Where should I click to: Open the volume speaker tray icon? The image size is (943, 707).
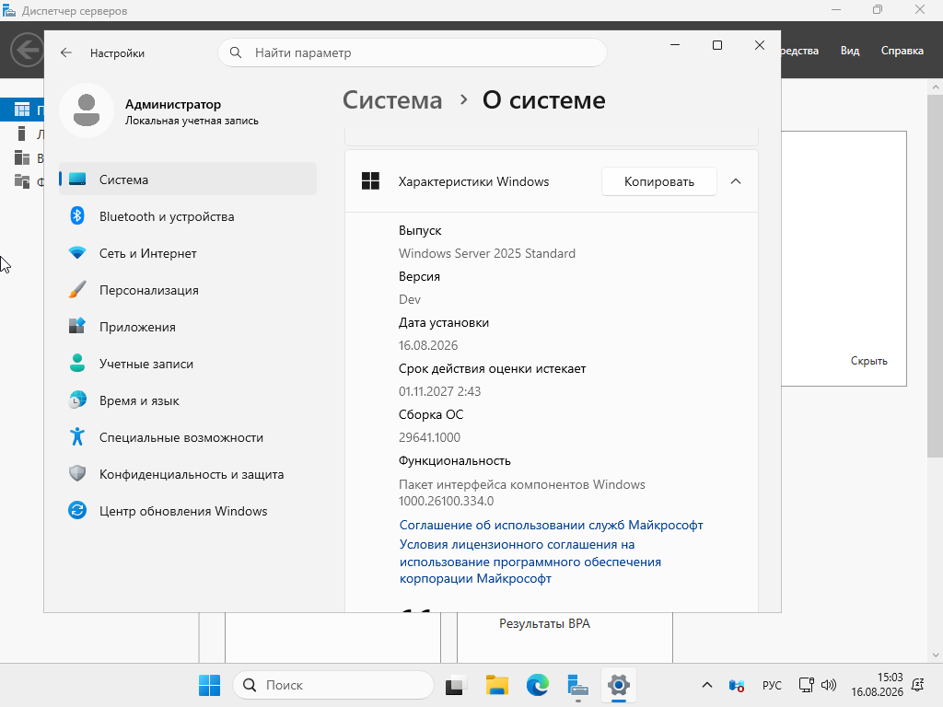(829, 685)
